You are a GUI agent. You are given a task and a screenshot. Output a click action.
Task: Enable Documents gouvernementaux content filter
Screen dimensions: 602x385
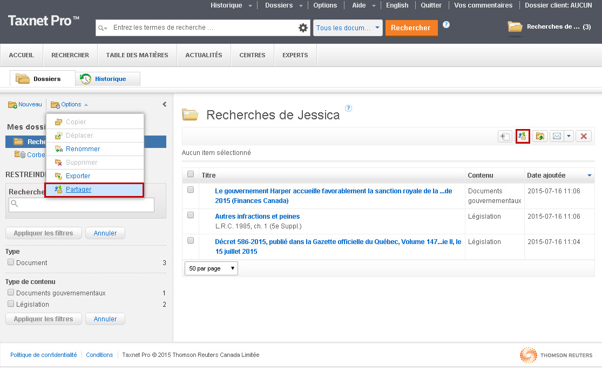[x=11, y=292]
